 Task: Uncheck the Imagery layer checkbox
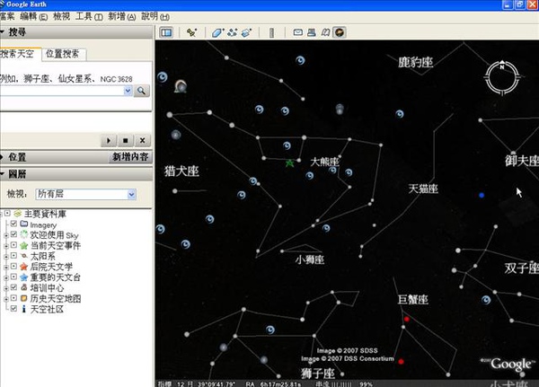tap(13, 224)
